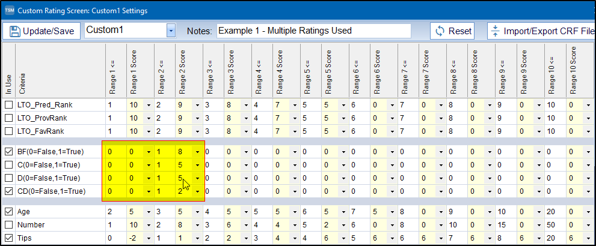This screenshot has width=596, height=246.
Task: Disable the Age criteria checkbox
Action: pos(8,212)
